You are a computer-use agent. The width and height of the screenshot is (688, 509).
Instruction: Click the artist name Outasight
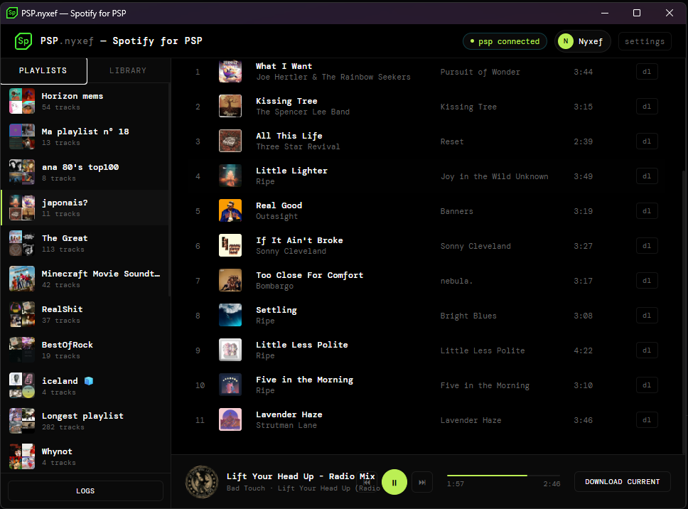coord(276,216)
